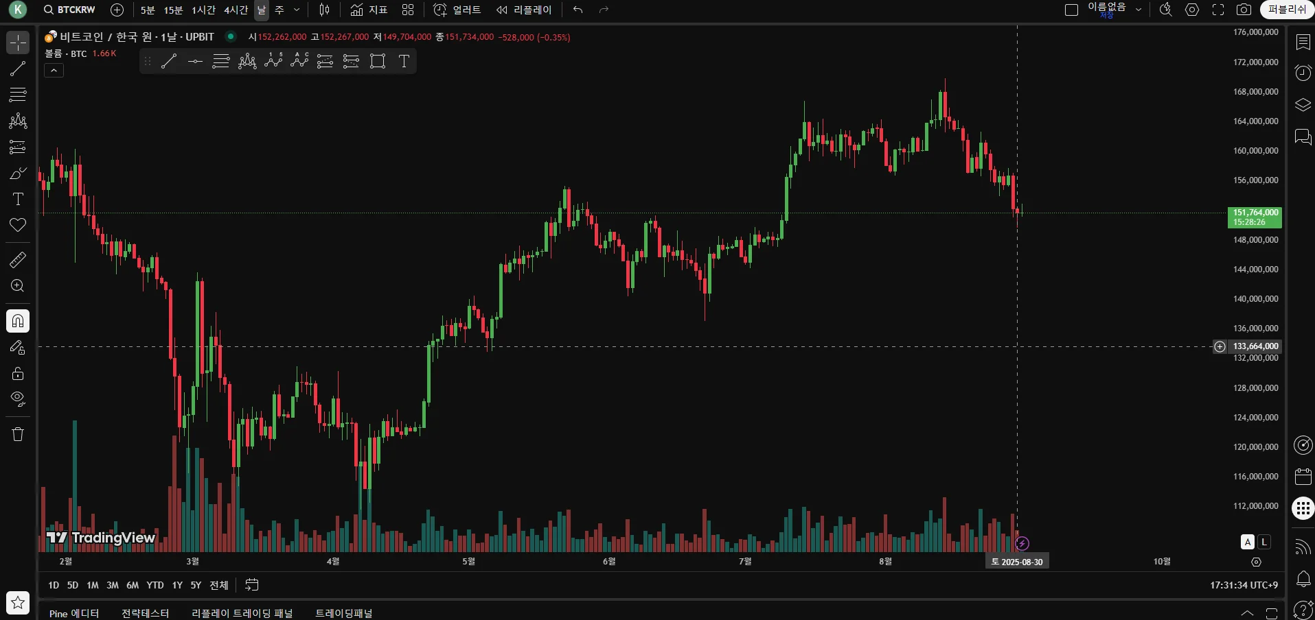
Task: Toggle lock all drawings
Action: point(18,373)
